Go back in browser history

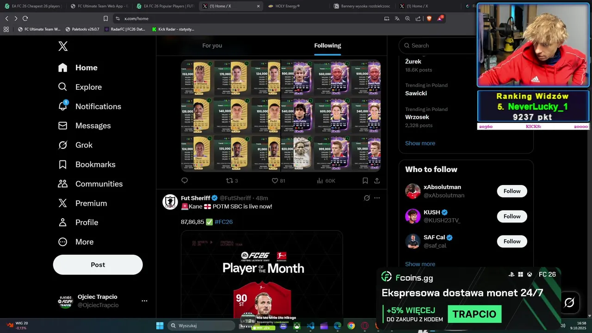pyautogui.click(x=6, y=18)
